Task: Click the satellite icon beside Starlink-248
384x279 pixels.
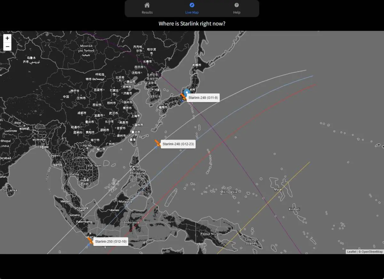Action: [157, 143]
